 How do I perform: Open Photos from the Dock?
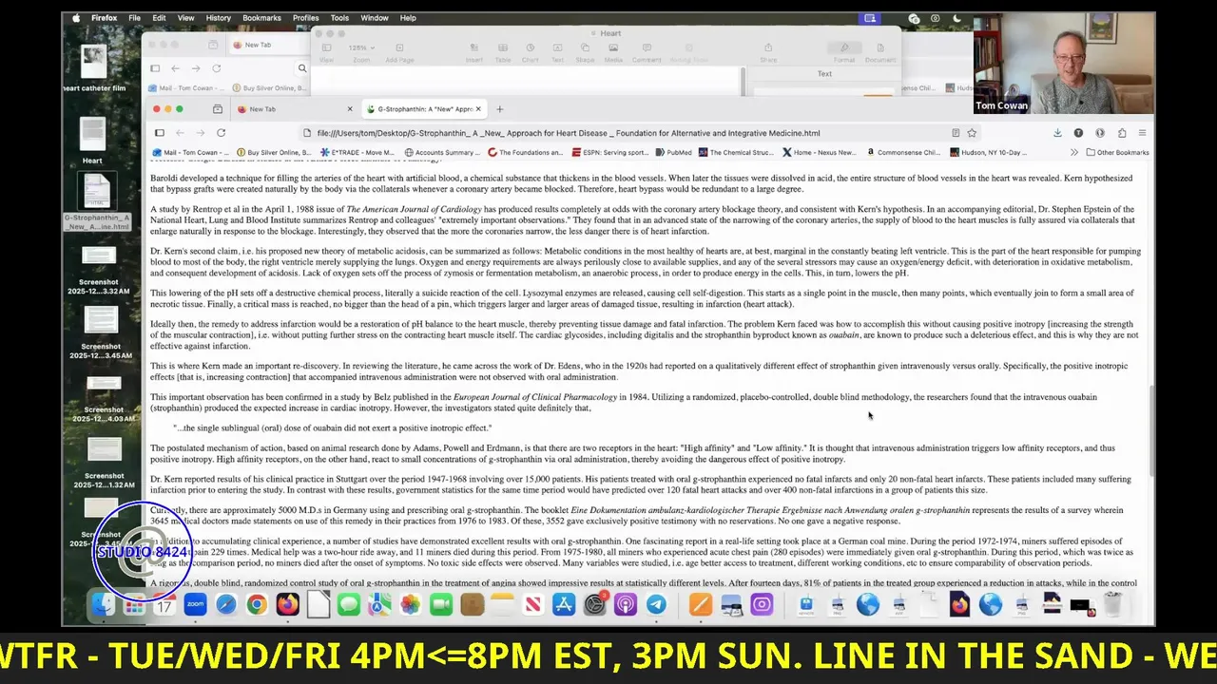411,605
